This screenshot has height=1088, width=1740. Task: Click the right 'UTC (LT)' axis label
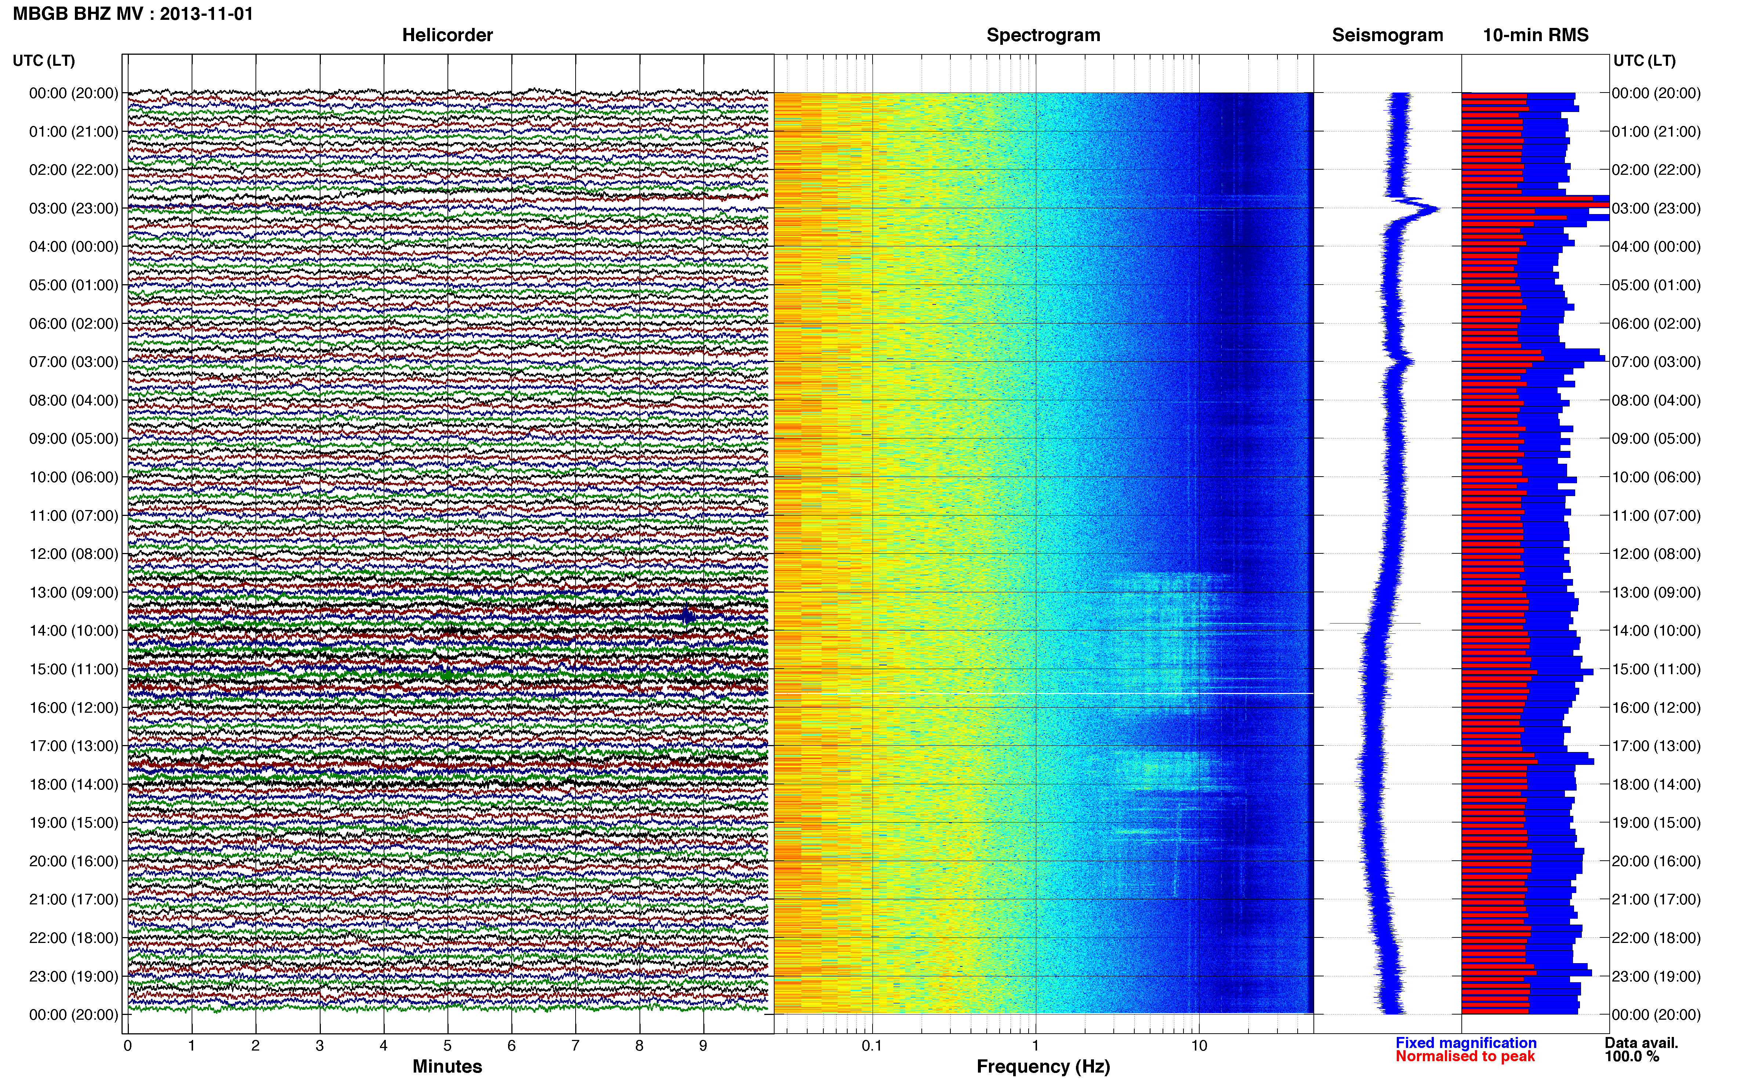click(x=1644, y=61)
